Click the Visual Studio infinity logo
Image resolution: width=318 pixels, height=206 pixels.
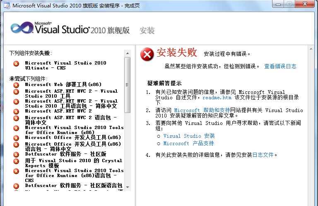(21, 29)
